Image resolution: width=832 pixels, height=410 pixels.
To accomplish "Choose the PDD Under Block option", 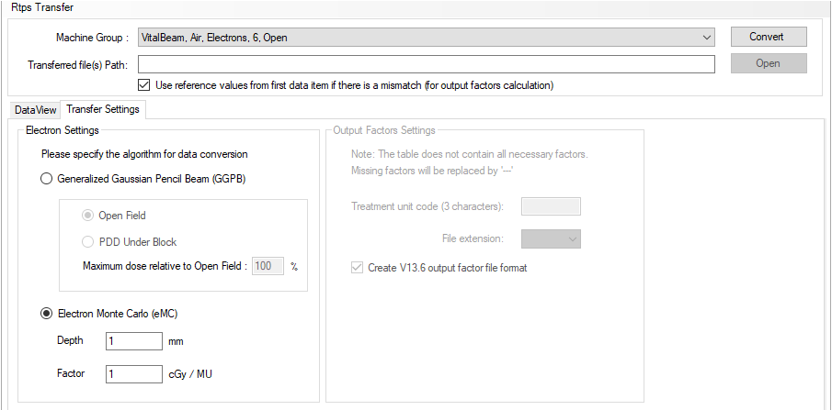I will tap(87, 242).
